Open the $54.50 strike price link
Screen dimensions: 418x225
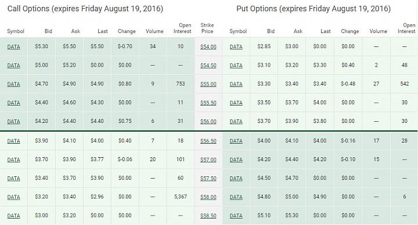(x=208, y=66)
